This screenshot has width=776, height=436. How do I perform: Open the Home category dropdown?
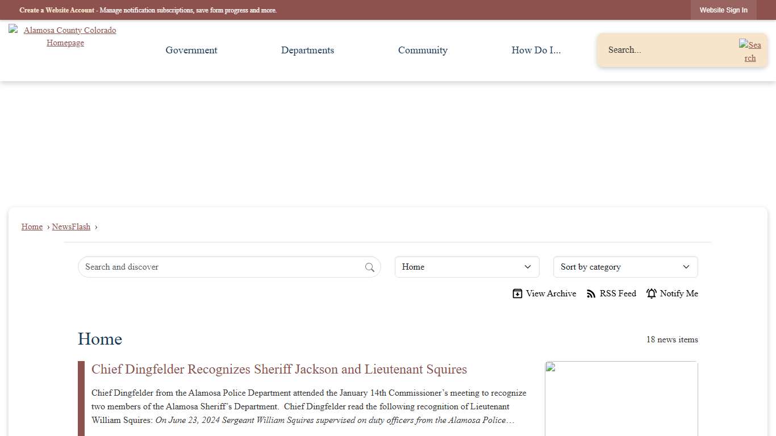point(467,267)
